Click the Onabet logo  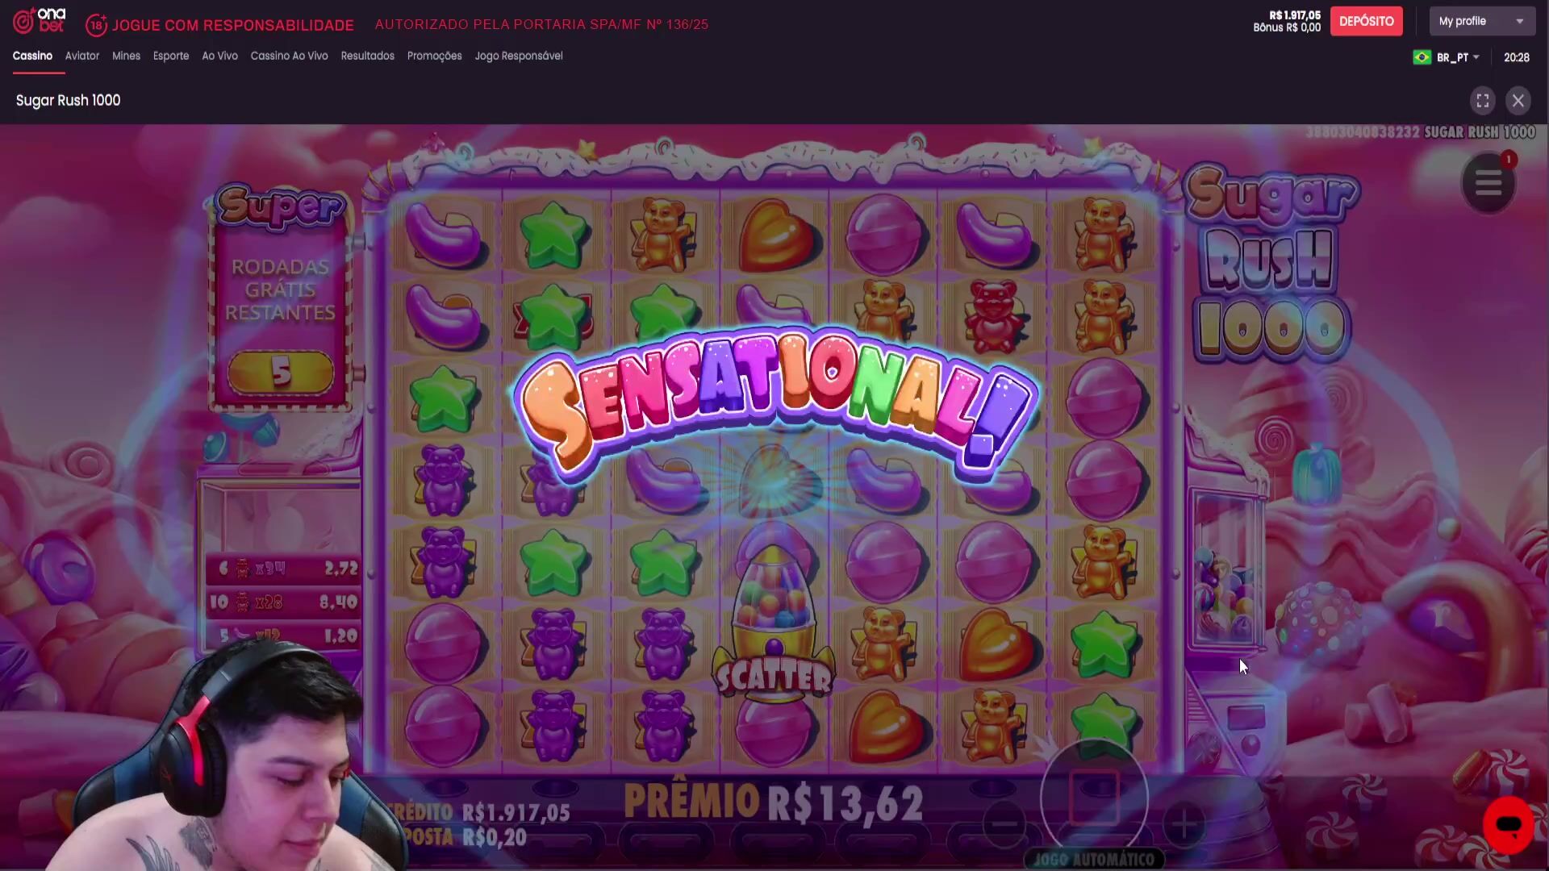pyautogui.click(x=40, y=21)
